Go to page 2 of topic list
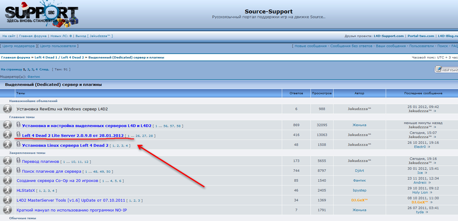 coord(28,69)
